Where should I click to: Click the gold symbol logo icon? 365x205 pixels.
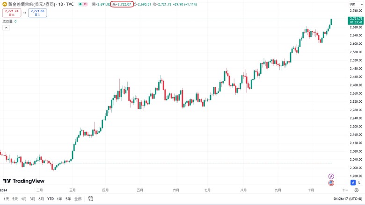tap(5, 4)
